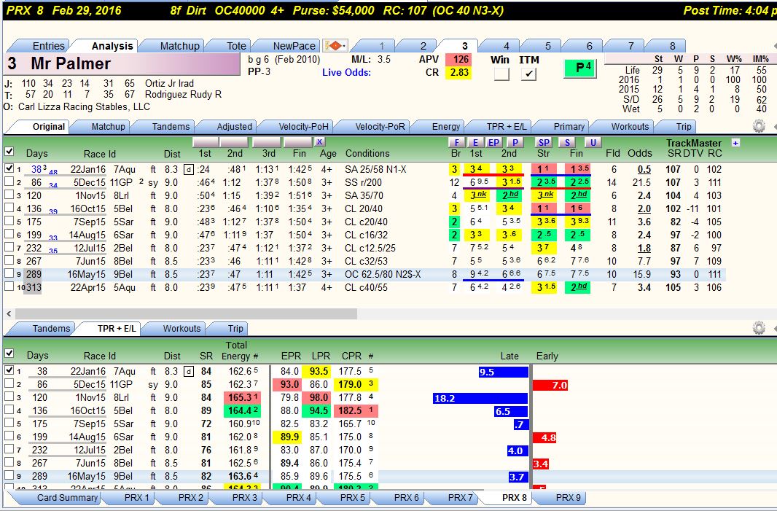Click Days value 86 in upper row 2
The image size is (777, 511).
pos(36,182)
